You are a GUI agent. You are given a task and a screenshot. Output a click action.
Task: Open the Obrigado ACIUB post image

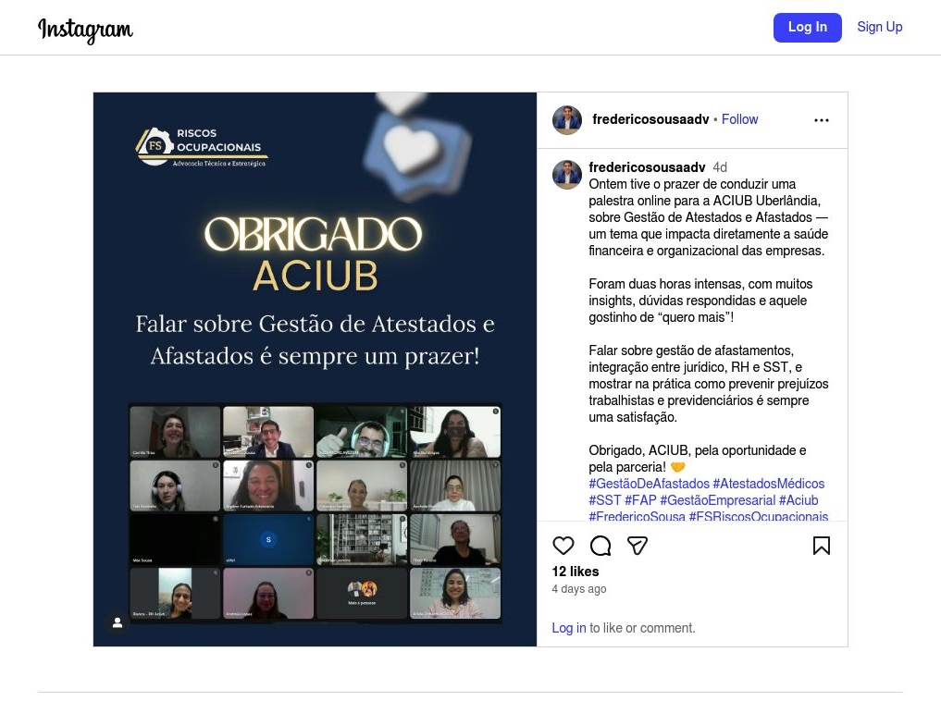pyautogui.click(x=315, y=369)
